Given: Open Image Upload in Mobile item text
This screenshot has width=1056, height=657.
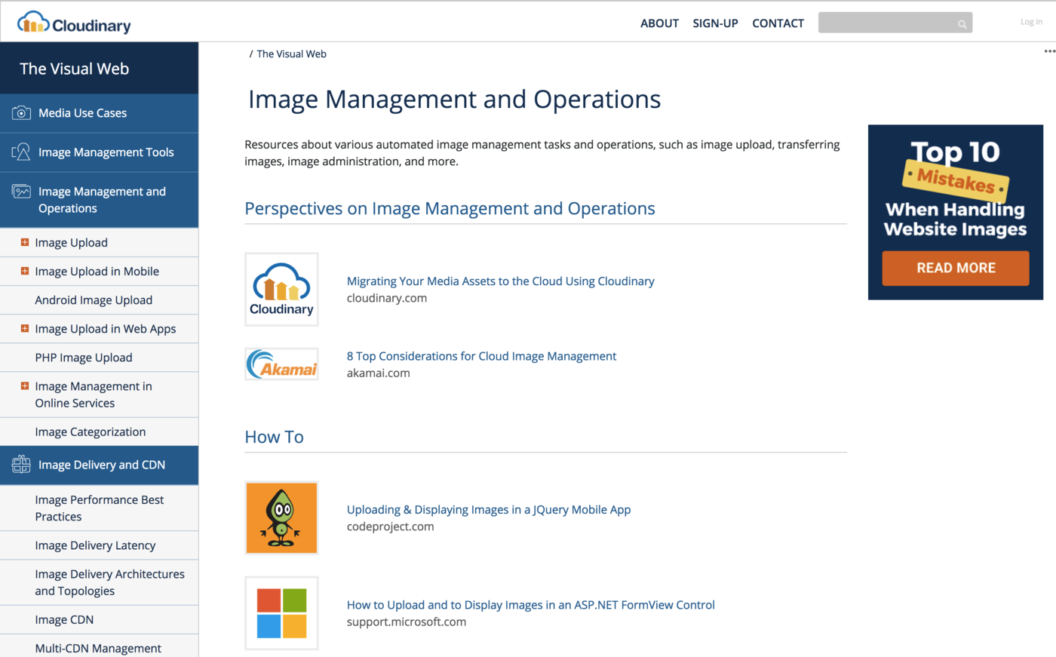Looking at the screenshot, I should tap(97, 272).
